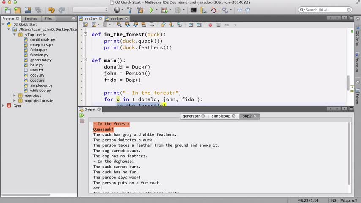Start macro recording red circle icon

(210, 25)
